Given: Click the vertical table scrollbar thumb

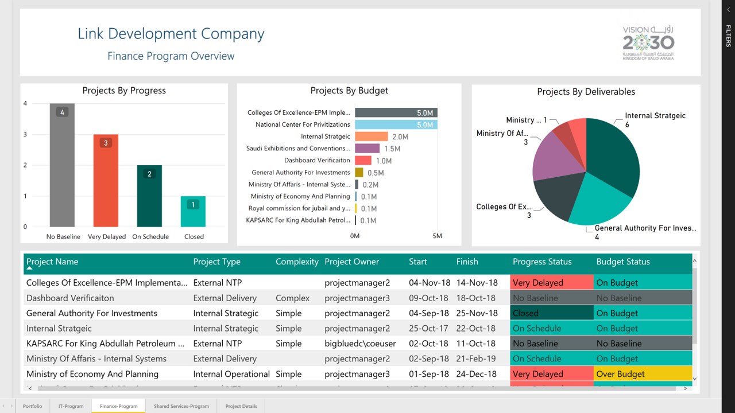Looking at the screenshot, I should pos(695,305).
